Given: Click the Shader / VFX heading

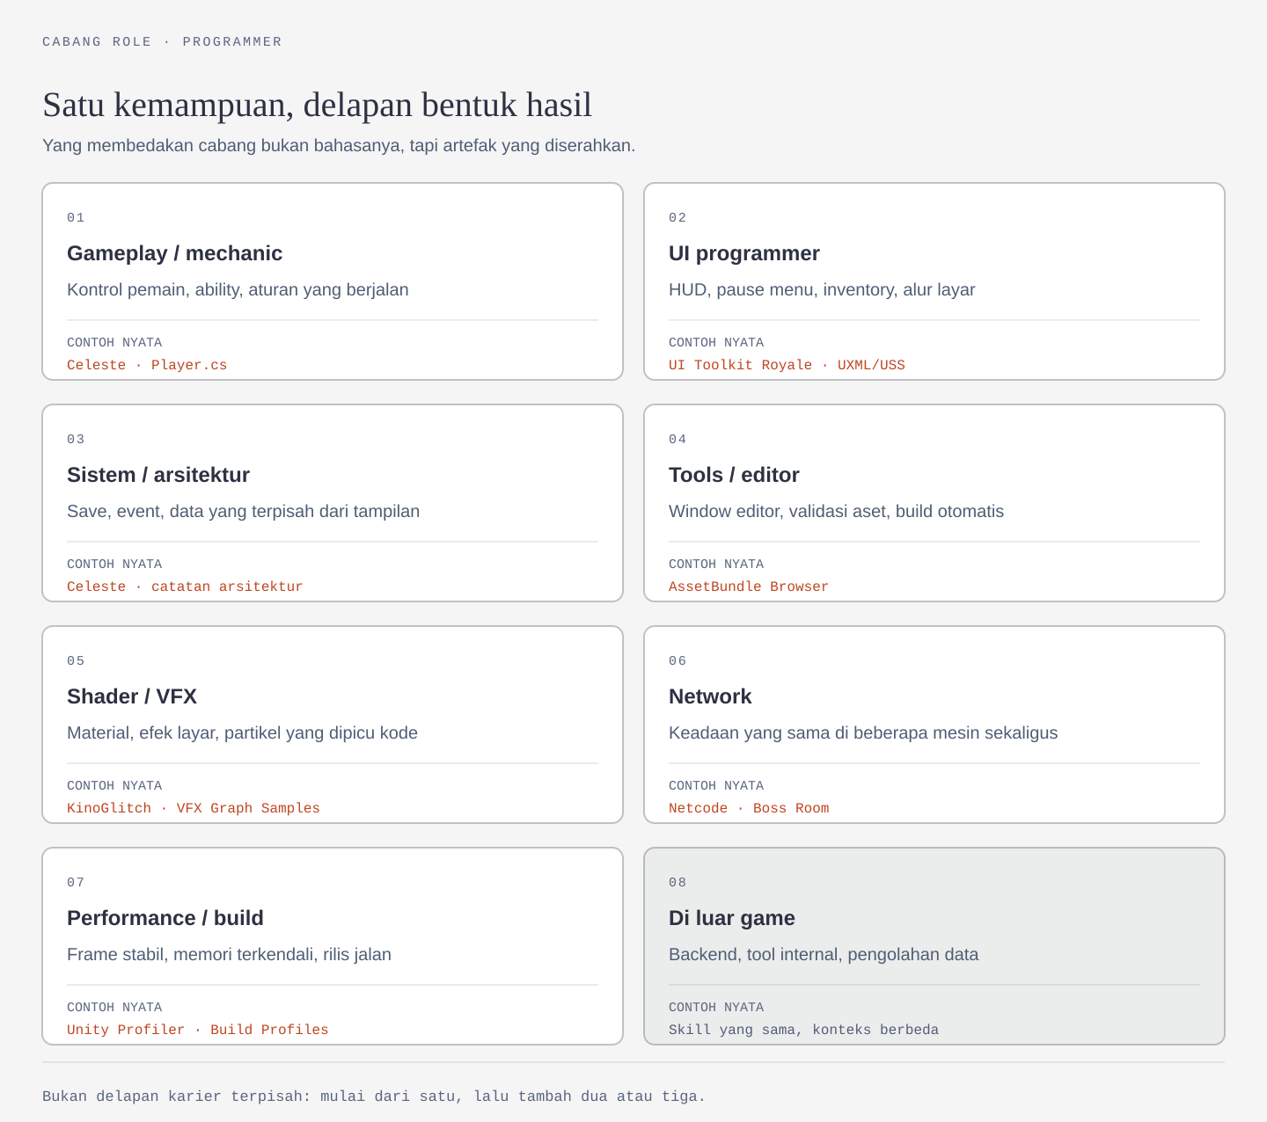Looking at the screenshot, I should 132,696.
